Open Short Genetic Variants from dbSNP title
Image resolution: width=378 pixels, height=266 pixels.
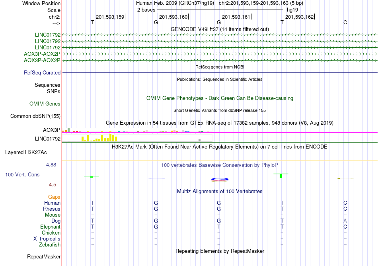(220, 110)
